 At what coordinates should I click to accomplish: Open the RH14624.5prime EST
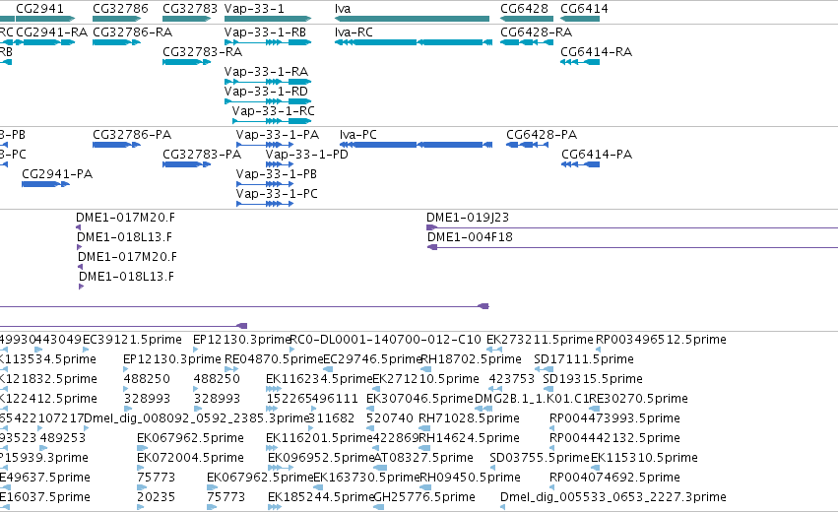coord(469,438)
